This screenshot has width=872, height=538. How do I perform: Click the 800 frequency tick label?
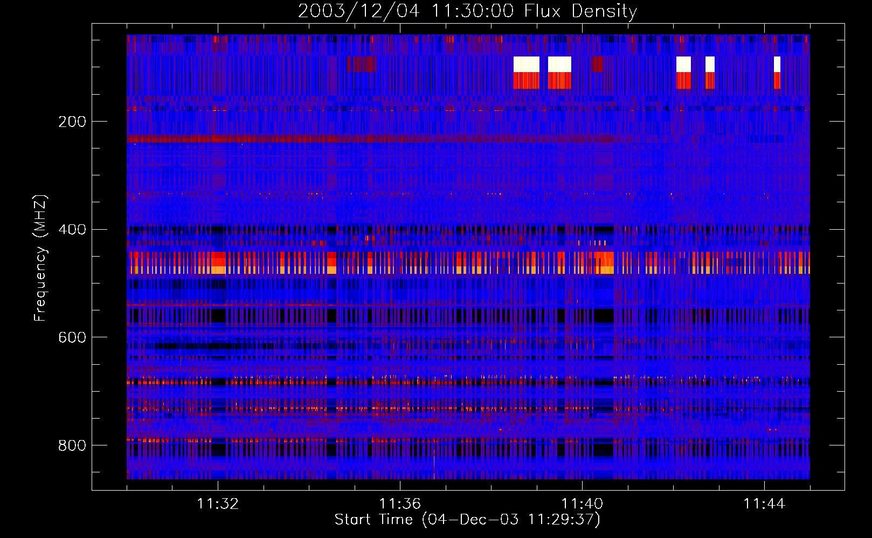tap(72, 445)
